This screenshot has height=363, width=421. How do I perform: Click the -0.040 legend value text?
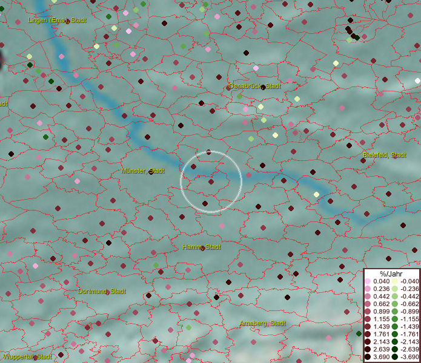[x=409, y=281]
